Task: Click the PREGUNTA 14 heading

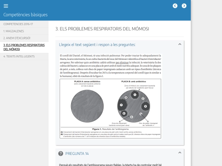Action: point(77,154)
